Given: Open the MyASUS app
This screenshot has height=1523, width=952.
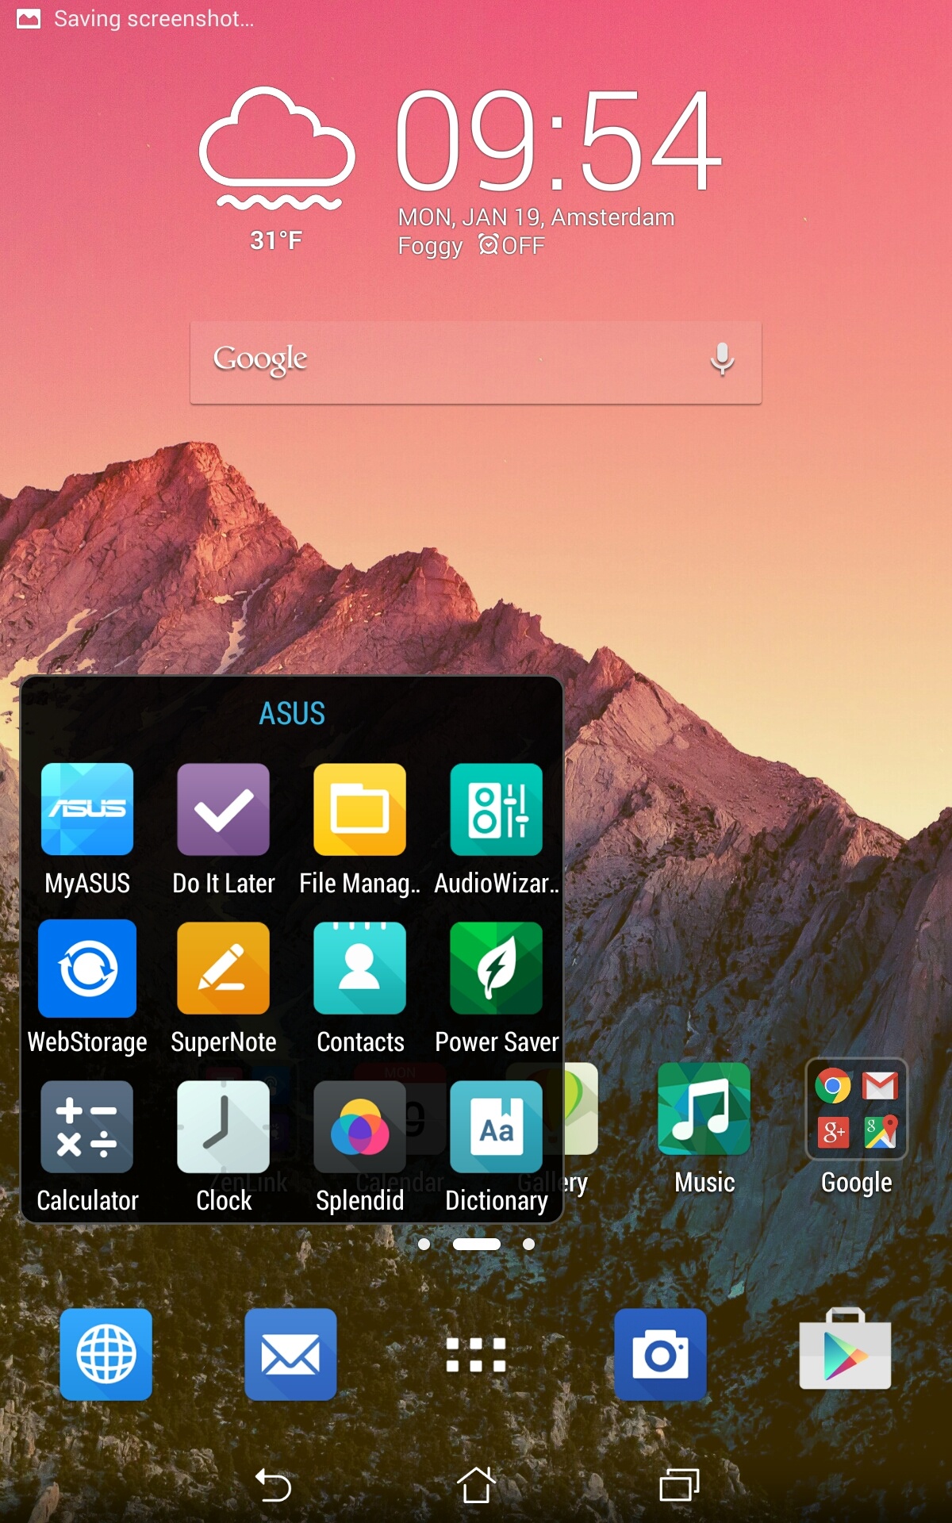Looking at the screenshot, I should click(x=87, y=809).
